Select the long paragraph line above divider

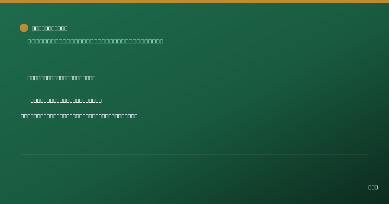coord(79,116)
